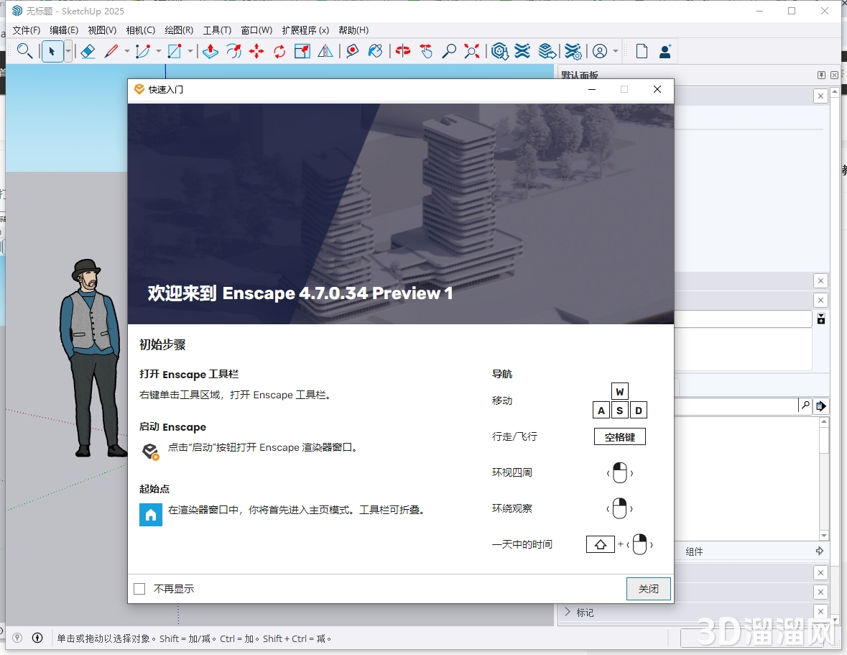Viewport: 847px width, 655px height.
Task: Open the 工具(T) menu
Action: point(217,30)
